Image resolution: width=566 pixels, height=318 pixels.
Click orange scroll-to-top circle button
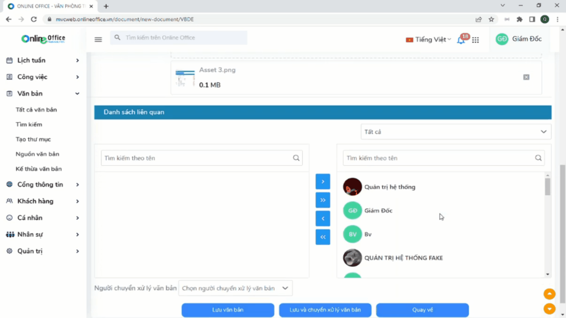tap(549, 294)
